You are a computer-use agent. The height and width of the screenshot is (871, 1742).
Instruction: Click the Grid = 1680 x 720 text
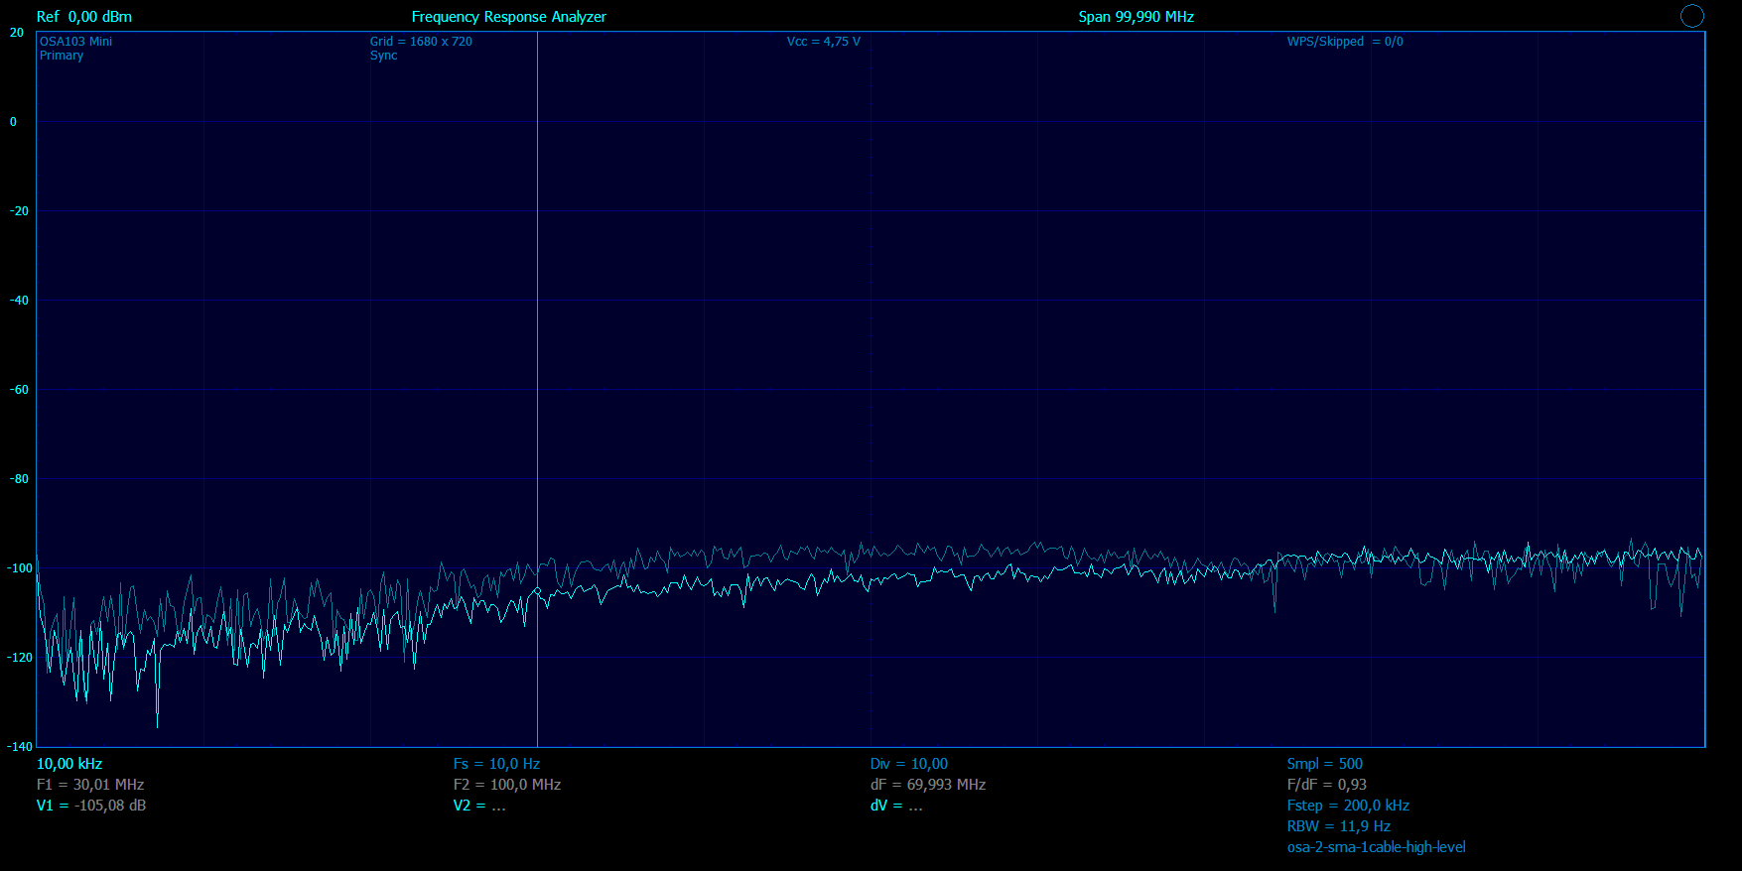pyautogui.click(x=421, y=42)
